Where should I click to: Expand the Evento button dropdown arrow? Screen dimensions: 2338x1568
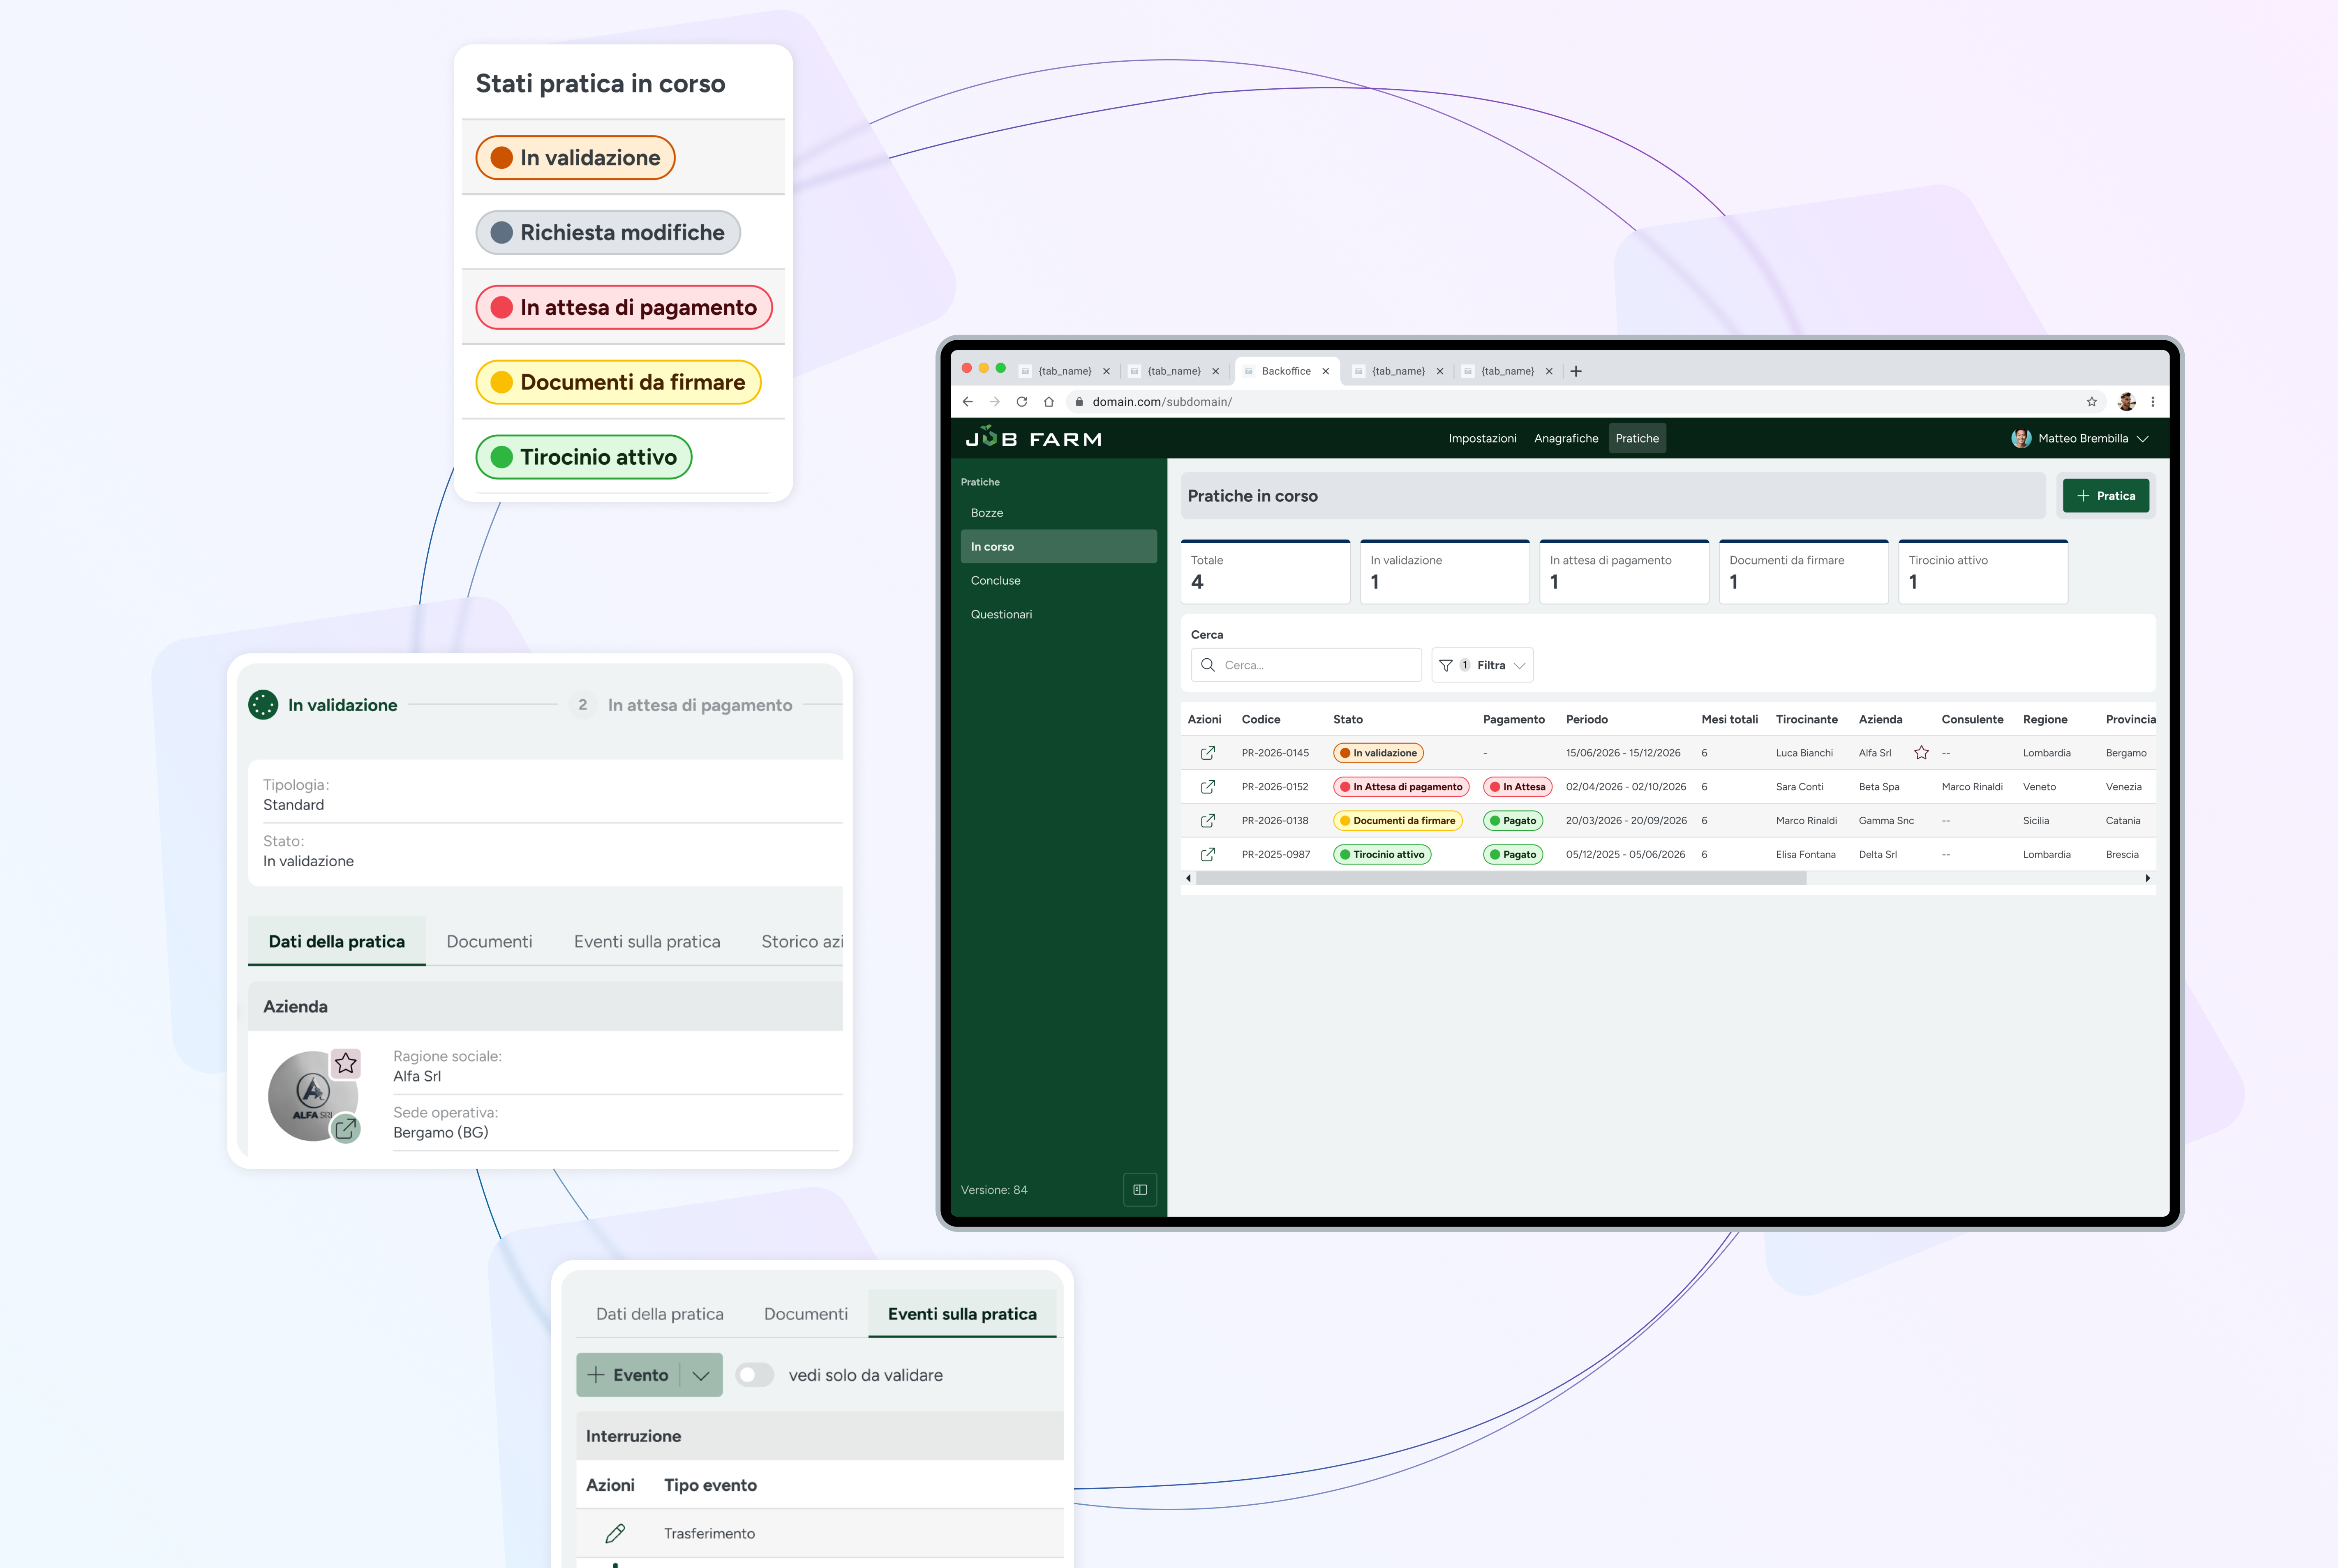tap(701, 1375)
